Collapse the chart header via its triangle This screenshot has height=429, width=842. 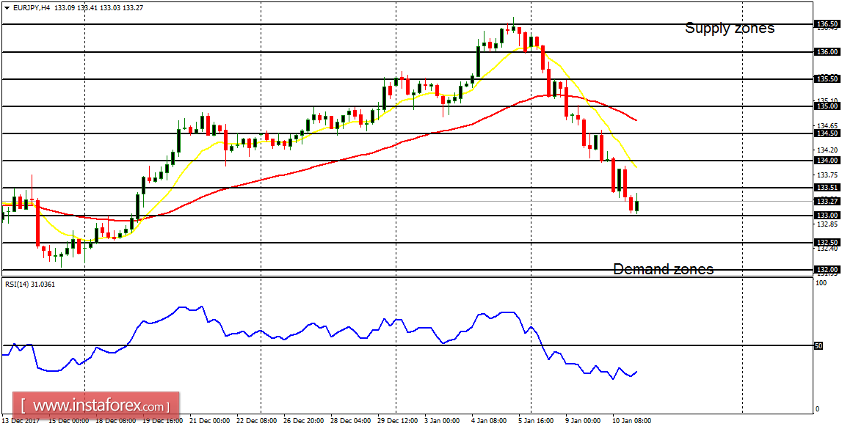click(6, 6)
